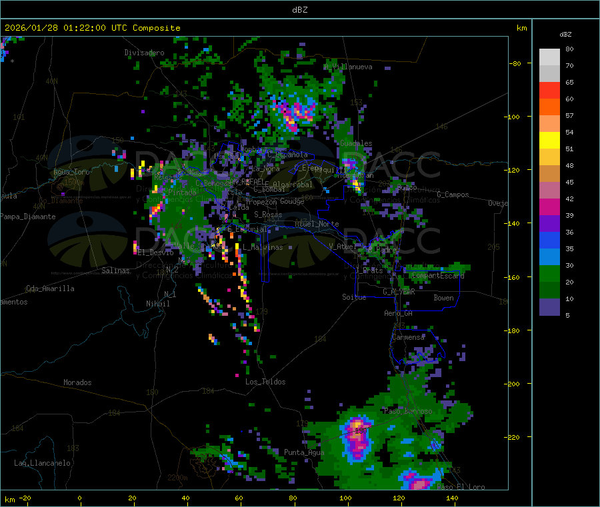
Task: Click the Nihuil map label
Action: pyautogui.click(x=157, y=304)
